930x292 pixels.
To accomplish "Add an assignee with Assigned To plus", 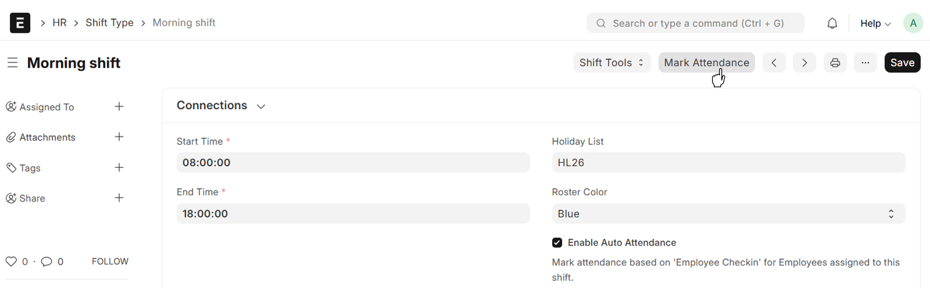I will tap(119, 107).
